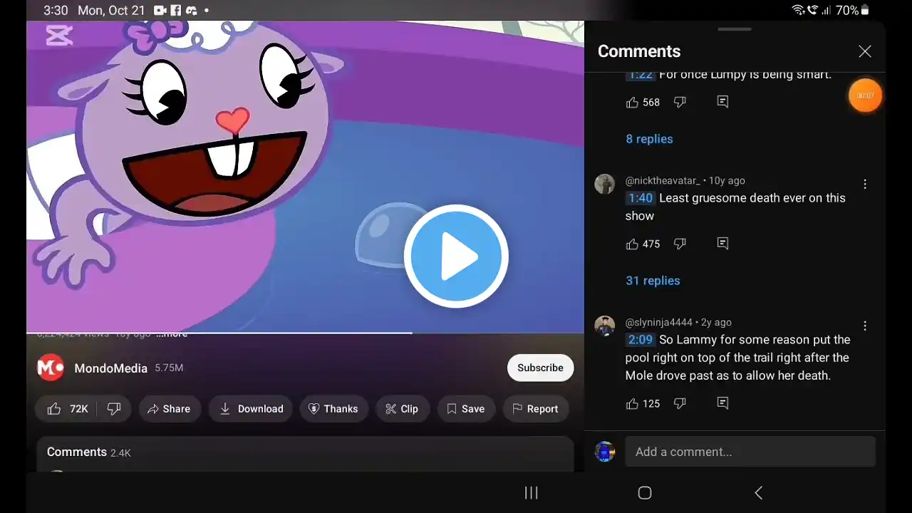Tap the 'So Lammy for some reason' comment text
Image resolution: width=912 pixels, height=513 pixels.
[x=737, y=358]
